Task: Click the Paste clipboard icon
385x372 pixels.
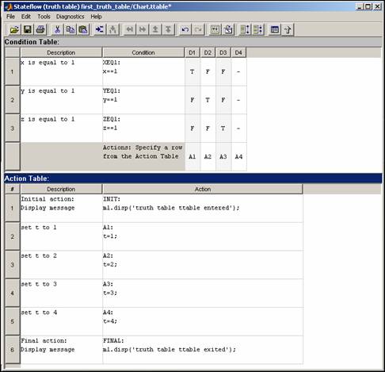Action: pyautogui.click(x=83, y=29)
